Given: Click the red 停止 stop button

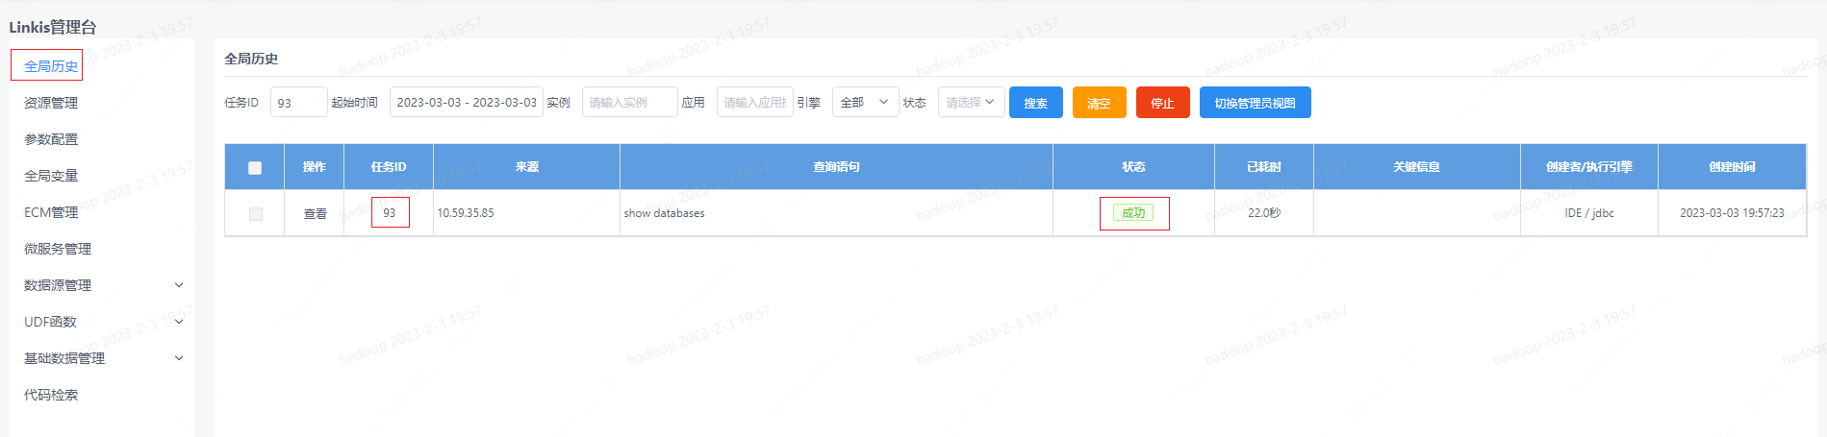Looking at the screenshot, I should click(1162, 103).
